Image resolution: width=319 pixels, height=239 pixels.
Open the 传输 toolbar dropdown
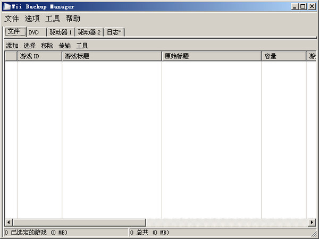coord(64,46)
